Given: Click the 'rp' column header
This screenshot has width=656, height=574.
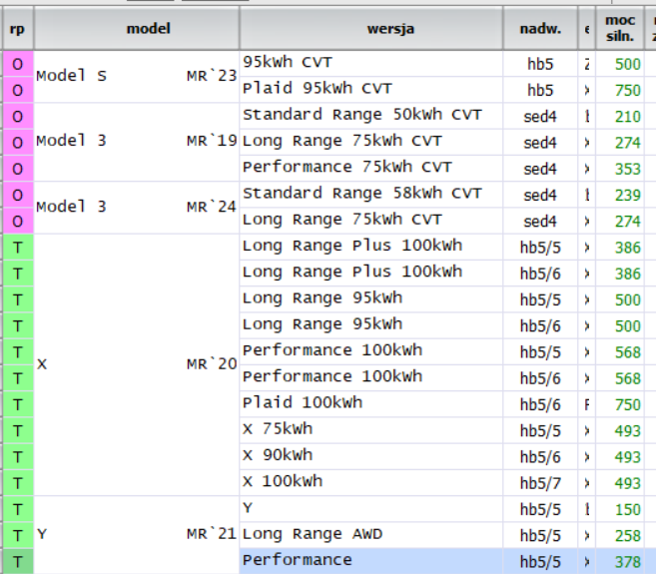Looking at the screenshot, I should 16,29.
